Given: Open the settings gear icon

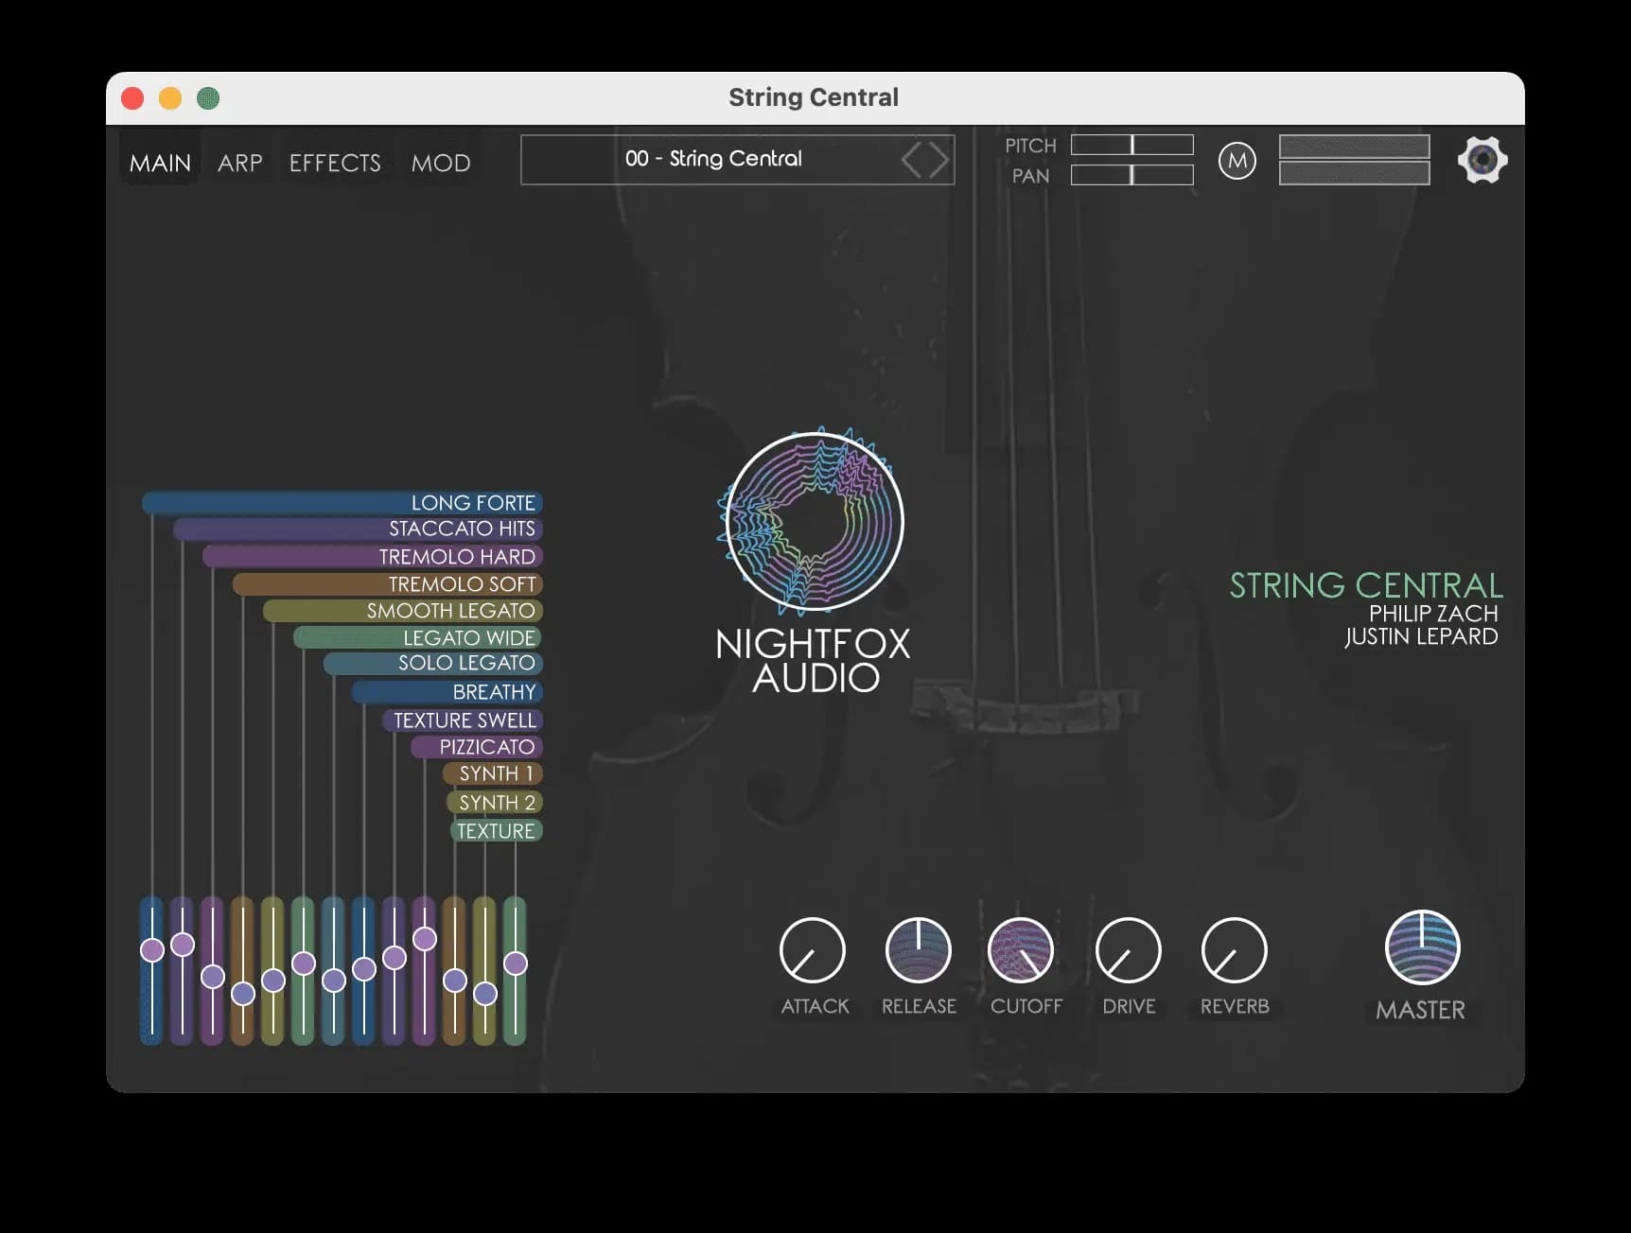Looking at the screenshot, I should point(1482,159).
